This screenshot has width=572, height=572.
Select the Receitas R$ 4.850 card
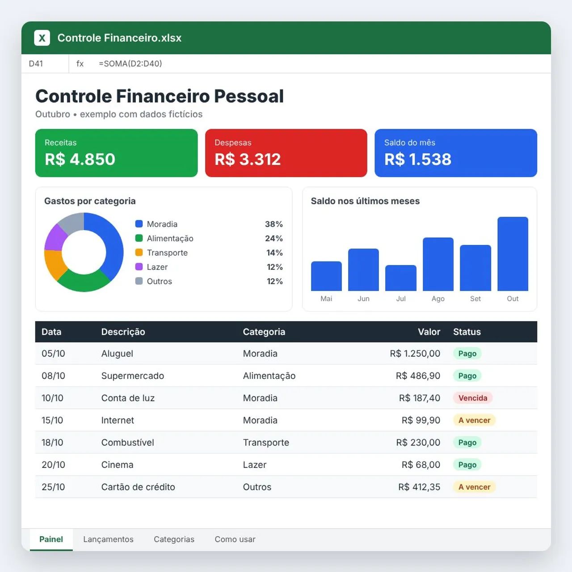116,153
